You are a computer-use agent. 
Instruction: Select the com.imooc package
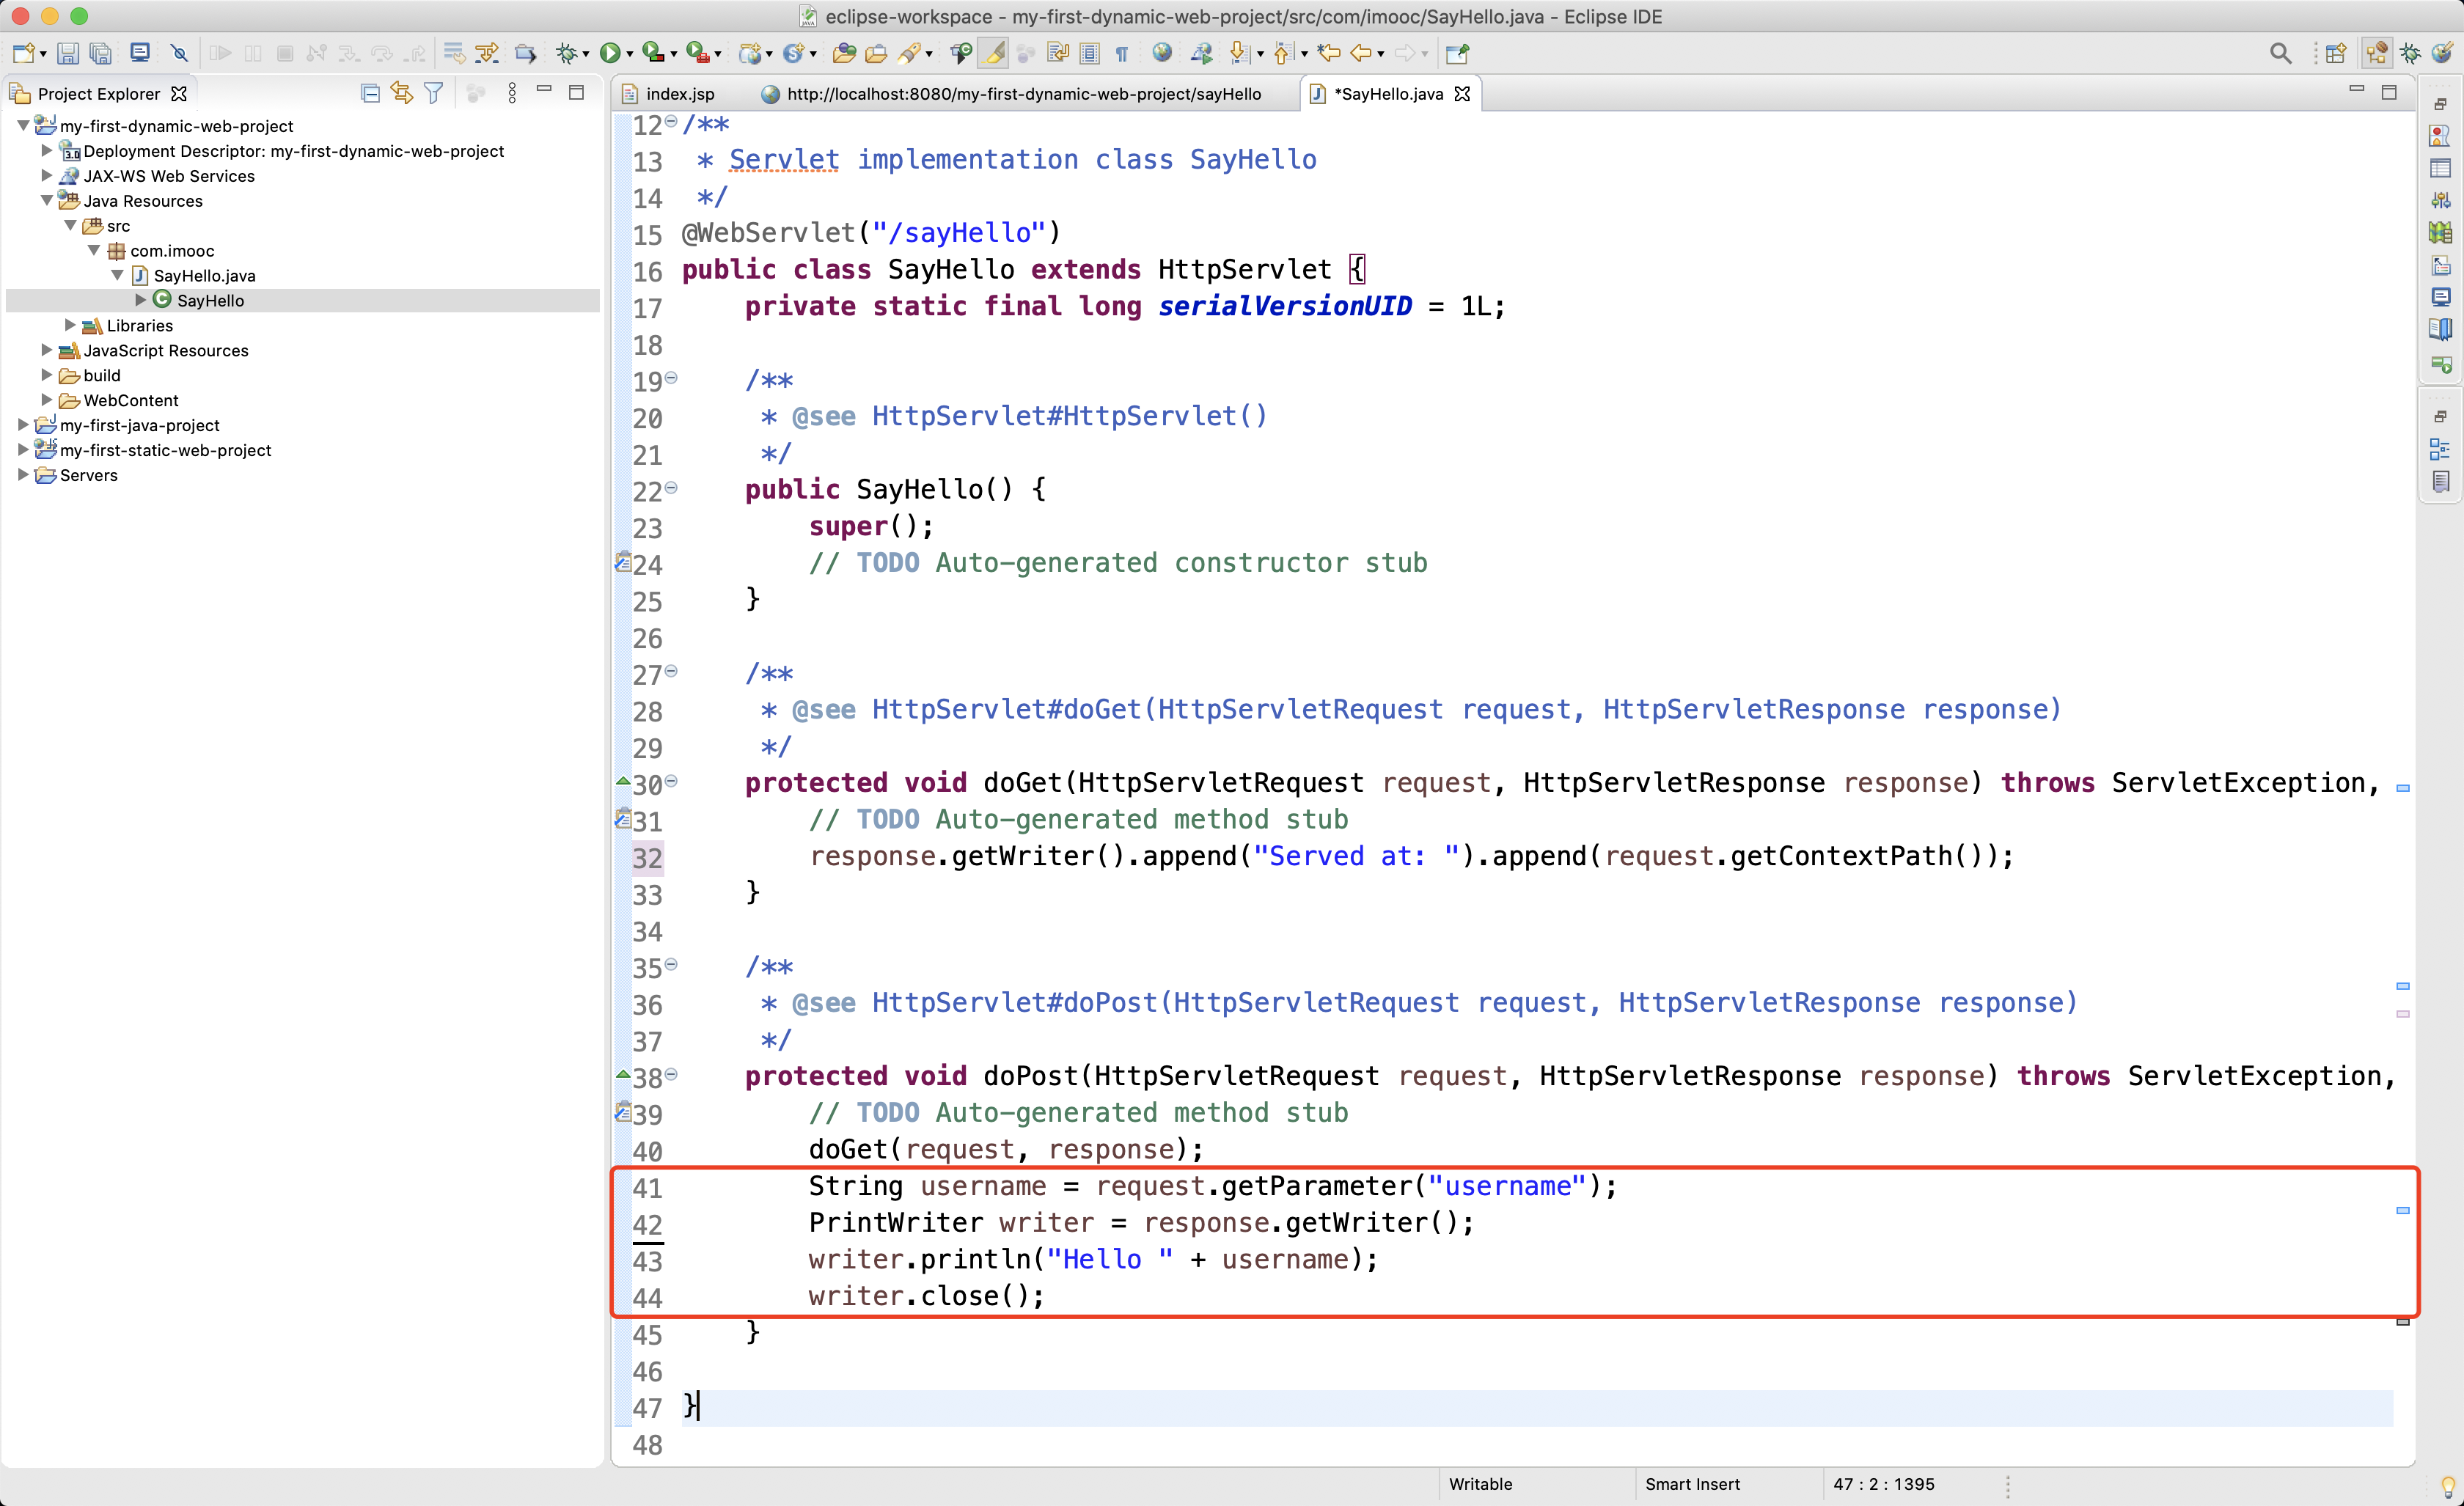point(160,251)
